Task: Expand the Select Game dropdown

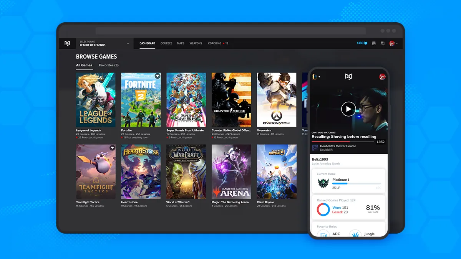Action: coord(104,43)
